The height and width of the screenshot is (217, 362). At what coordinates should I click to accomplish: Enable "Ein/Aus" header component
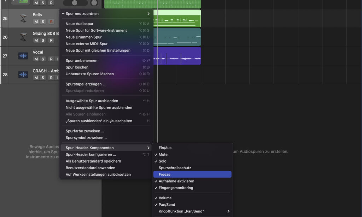tap(193, 148)
